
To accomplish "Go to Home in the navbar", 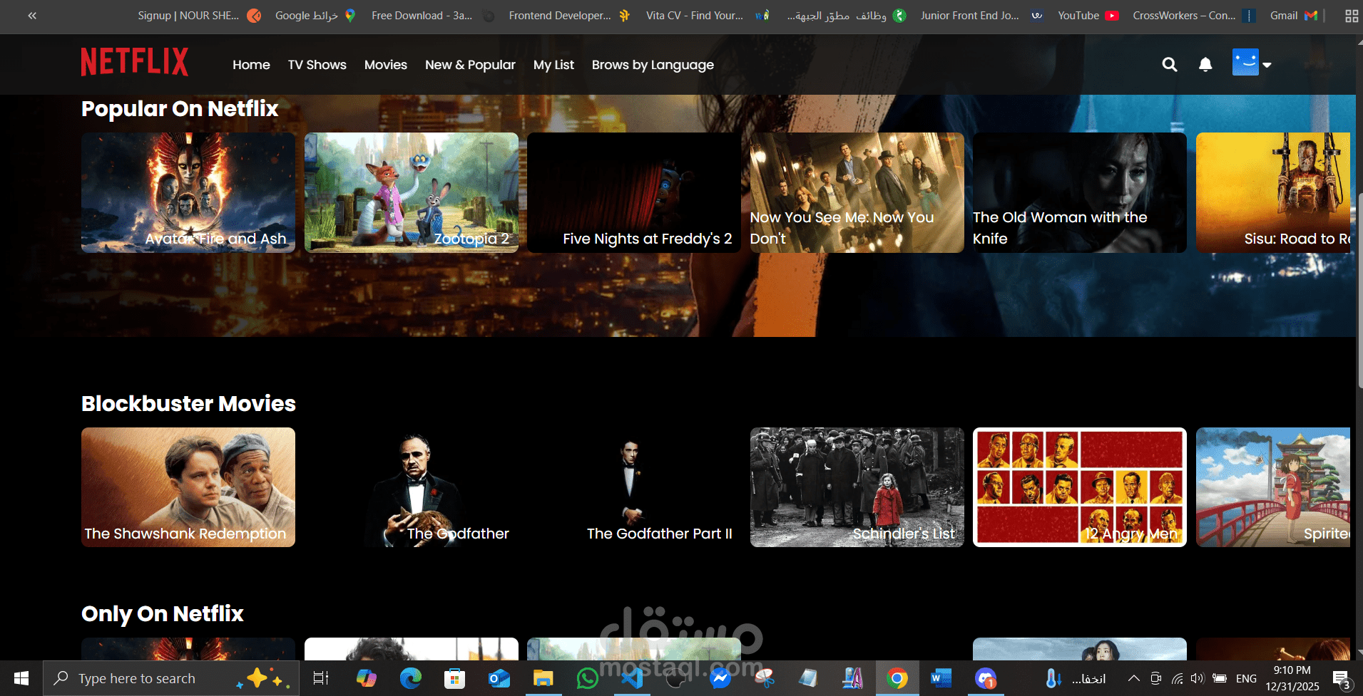I will [251, 65].
